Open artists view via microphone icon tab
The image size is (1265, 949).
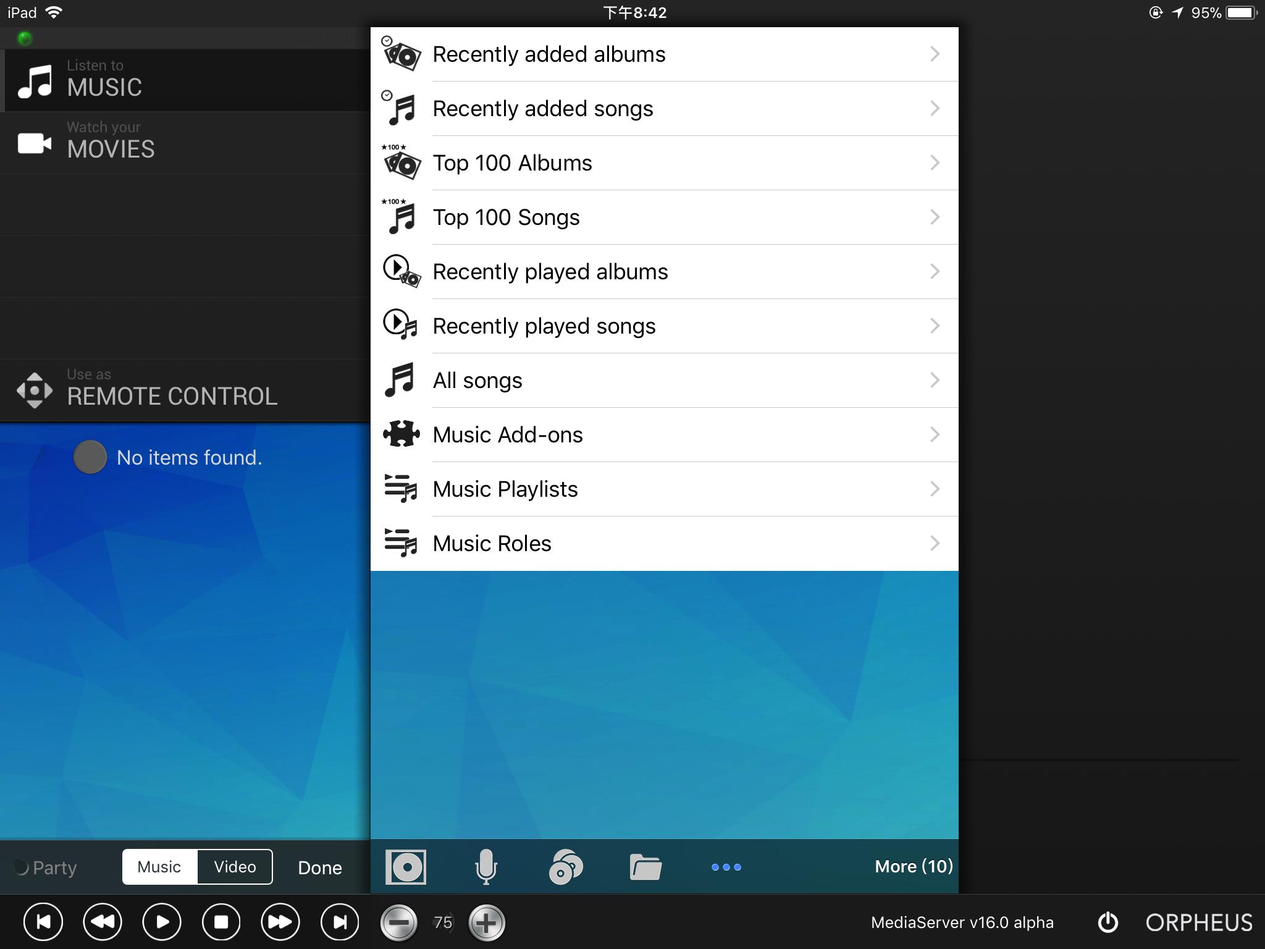pyautogui.click(x=486, y=867)
